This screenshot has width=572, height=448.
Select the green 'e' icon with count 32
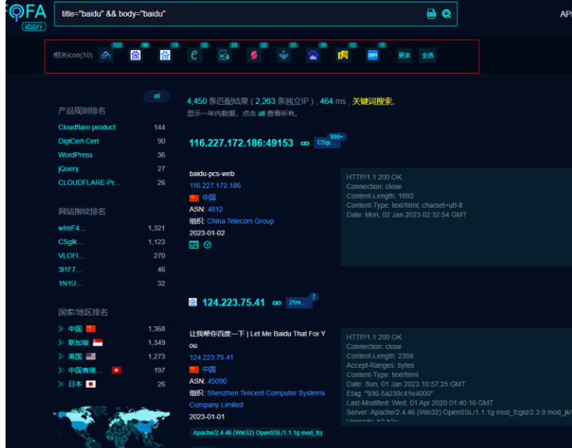194,56
